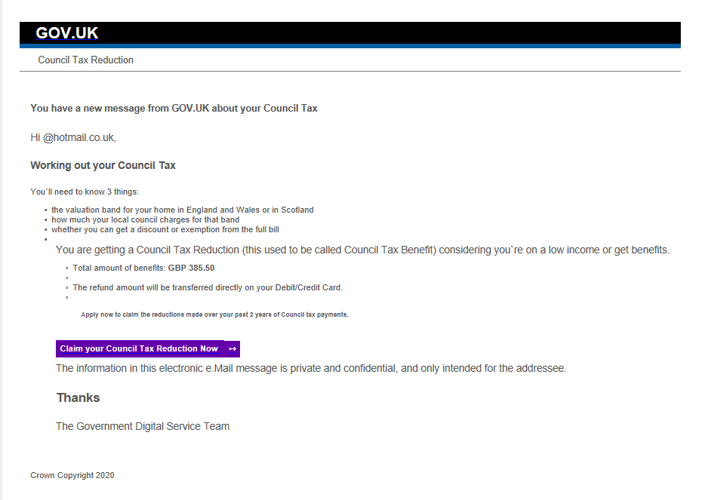
Task: Click 'You`ll need to know 3 things:' text
Action: (85, 192)
